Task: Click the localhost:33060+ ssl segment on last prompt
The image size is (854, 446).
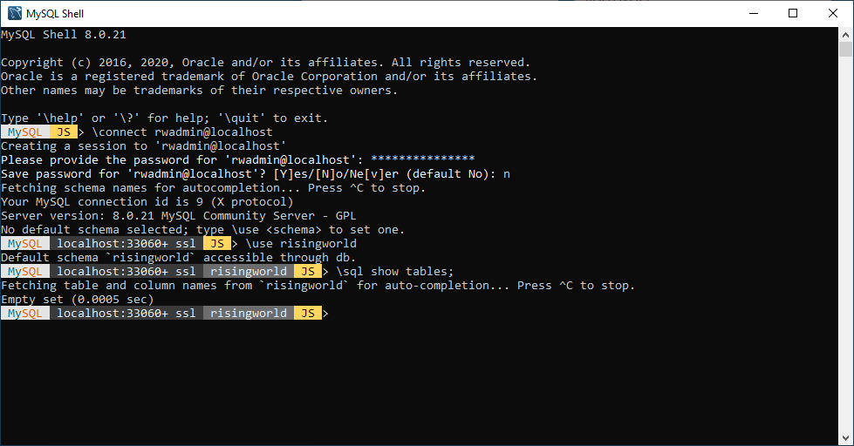Action: [126, 314]
